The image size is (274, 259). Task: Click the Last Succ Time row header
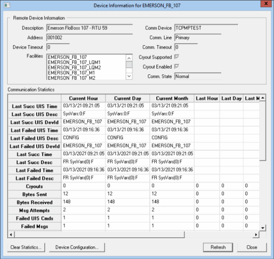(35, 154)
